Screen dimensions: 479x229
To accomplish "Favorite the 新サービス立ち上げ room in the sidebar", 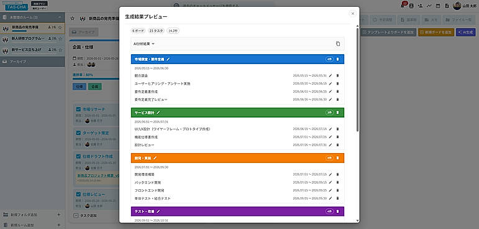I will (x=60, y=50).
